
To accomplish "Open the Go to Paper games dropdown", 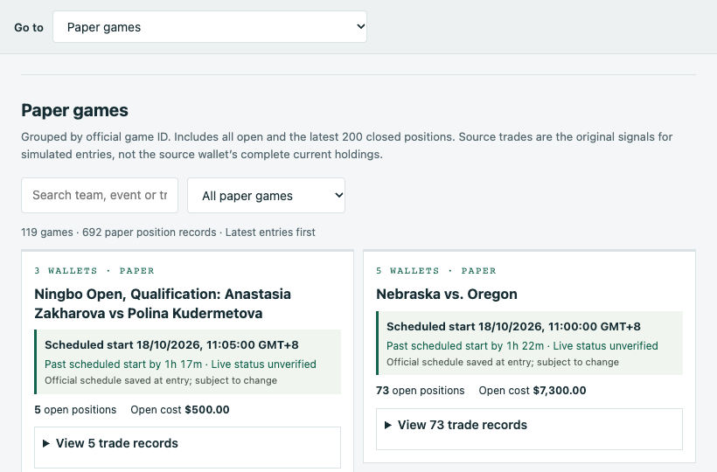I will [x=210, y=27].
